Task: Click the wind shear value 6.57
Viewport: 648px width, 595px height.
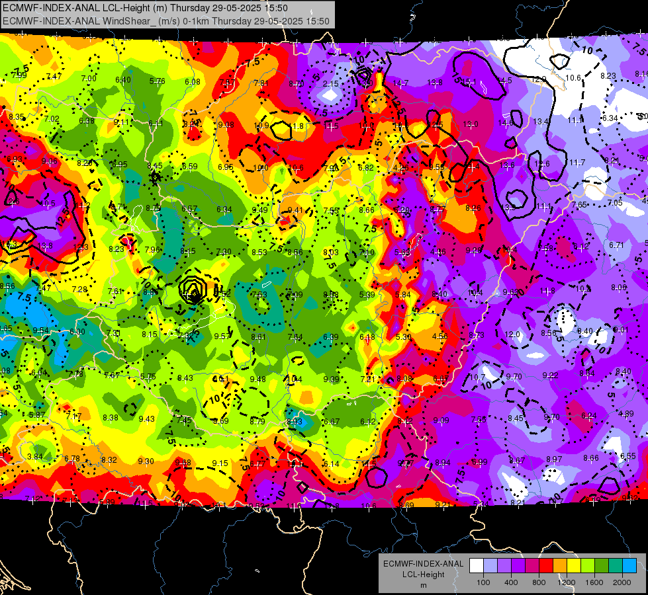Action: pos(189,209)
